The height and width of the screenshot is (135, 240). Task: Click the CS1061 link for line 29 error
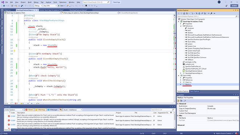13,120
